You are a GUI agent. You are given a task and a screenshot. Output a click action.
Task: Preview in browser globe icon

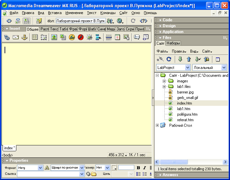[x=120, y=21]
